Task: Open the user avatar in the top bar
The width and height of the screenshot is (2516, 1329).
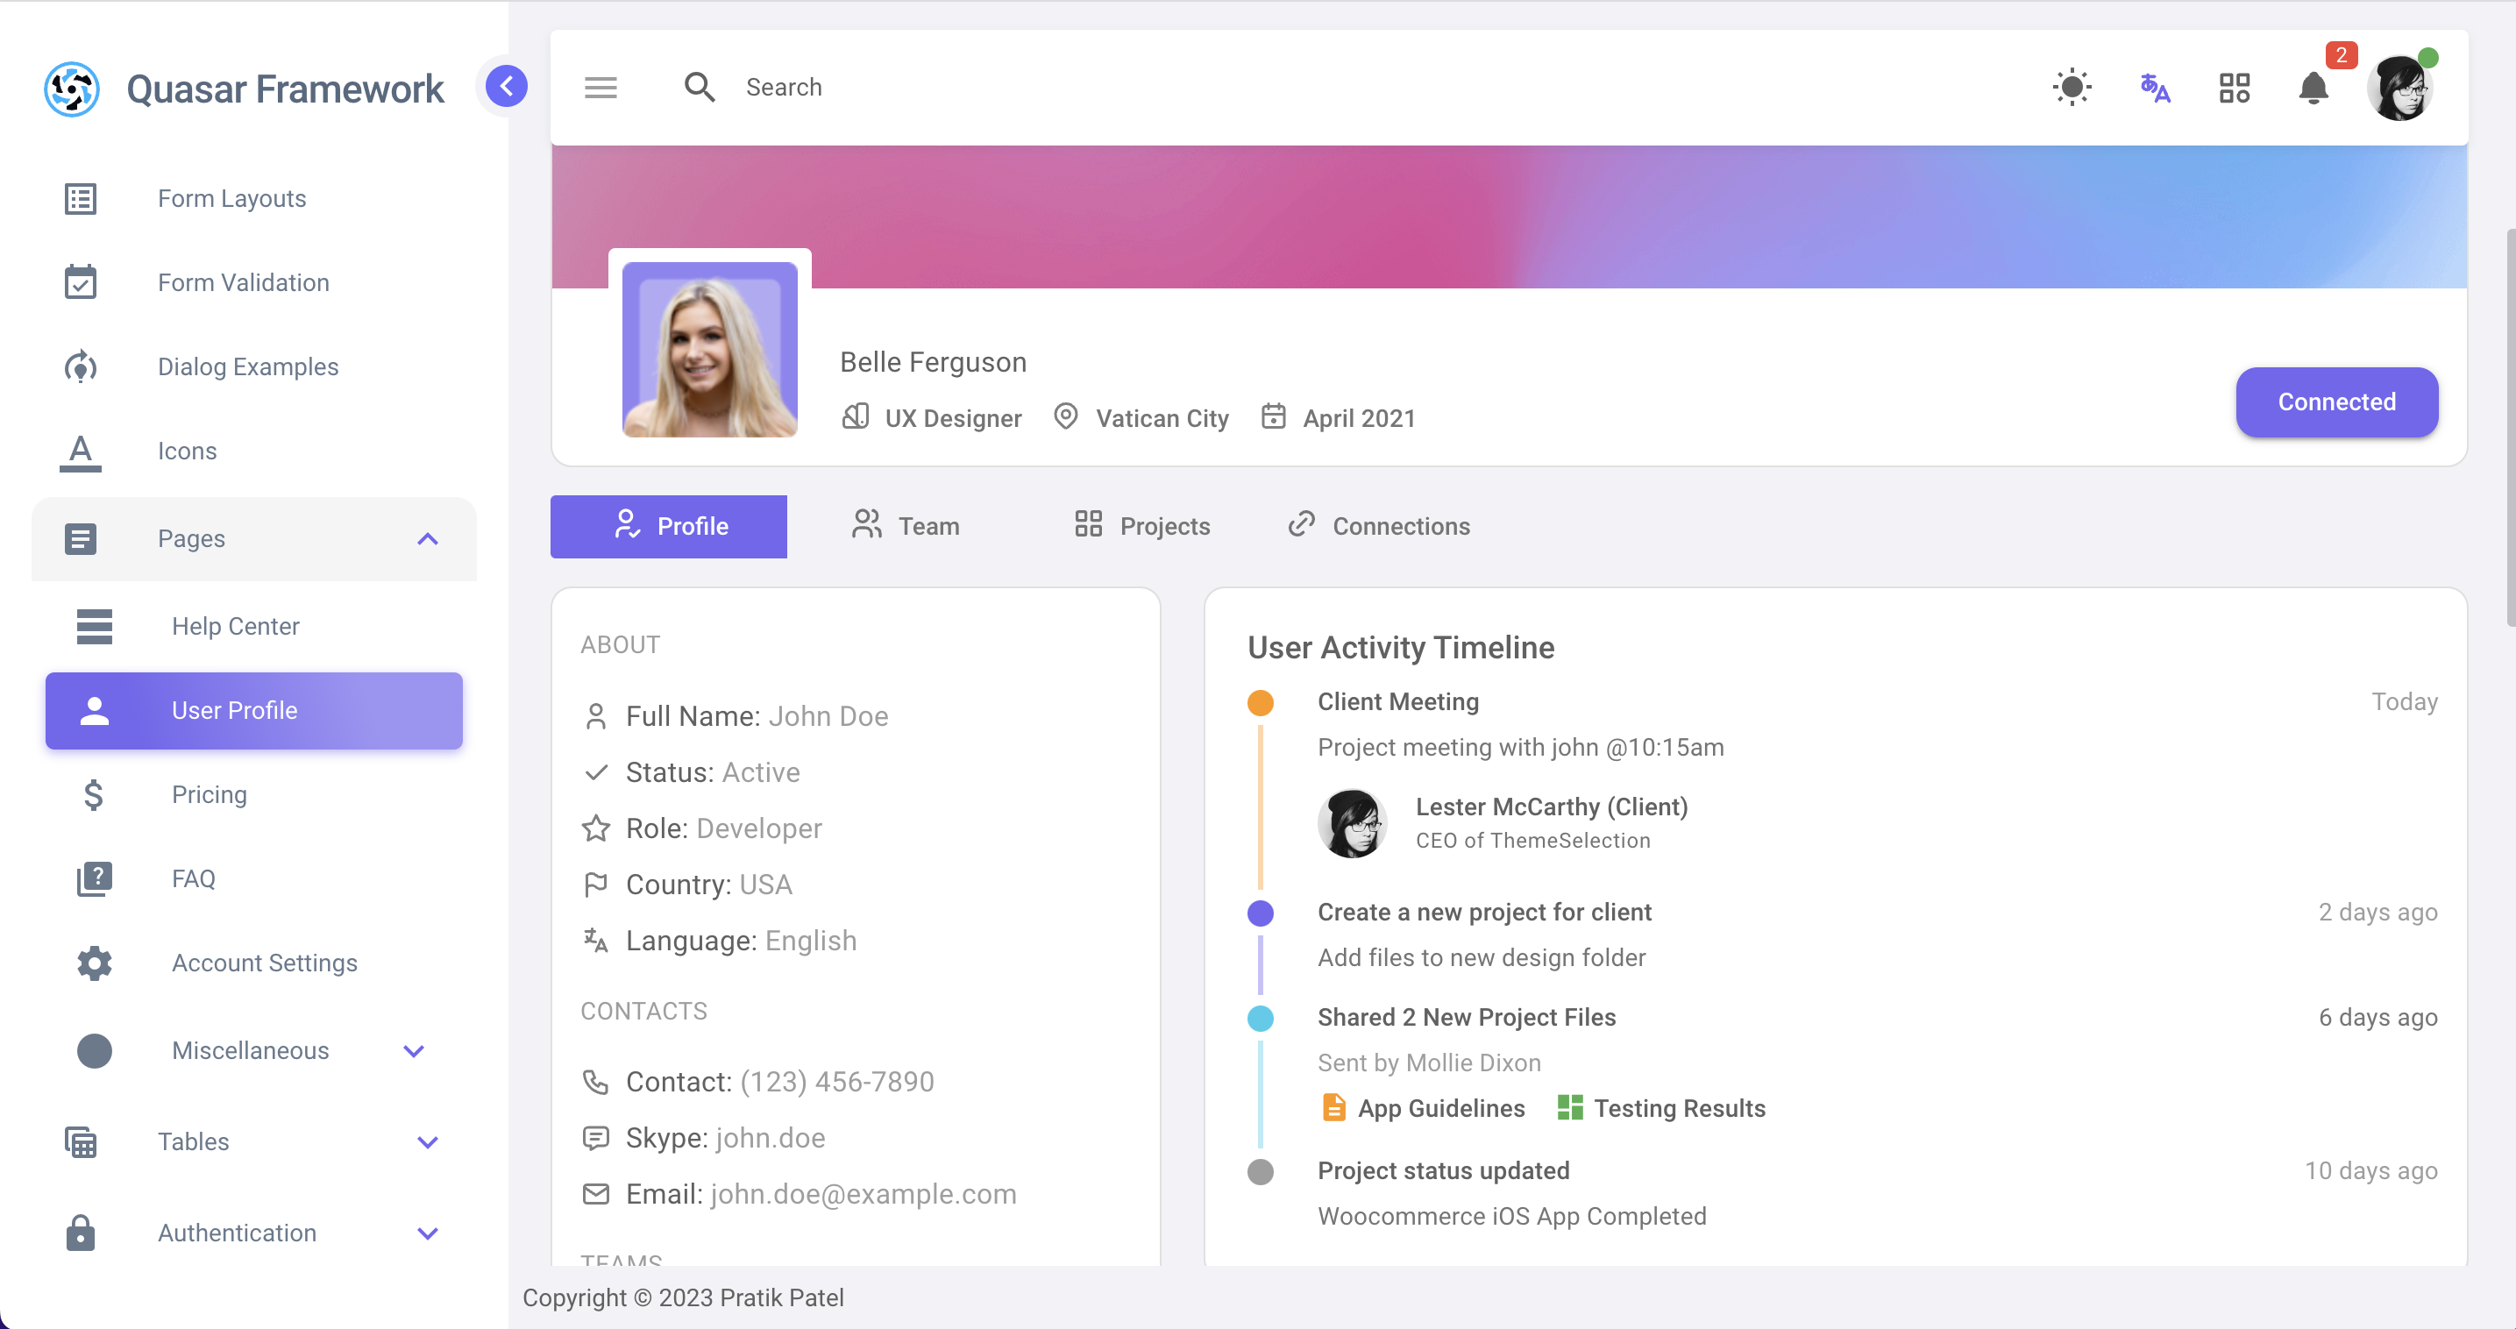Action: (x=2399, y=87)
